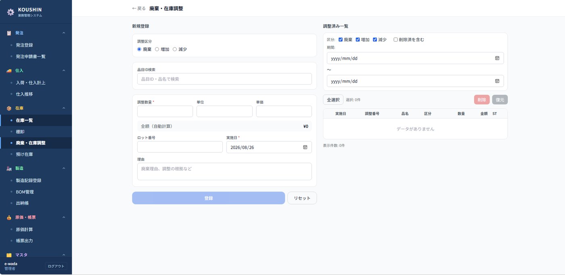Click the red 削除 button
The width and height of the screenshot is (565, 275).
tap(482, 100)
